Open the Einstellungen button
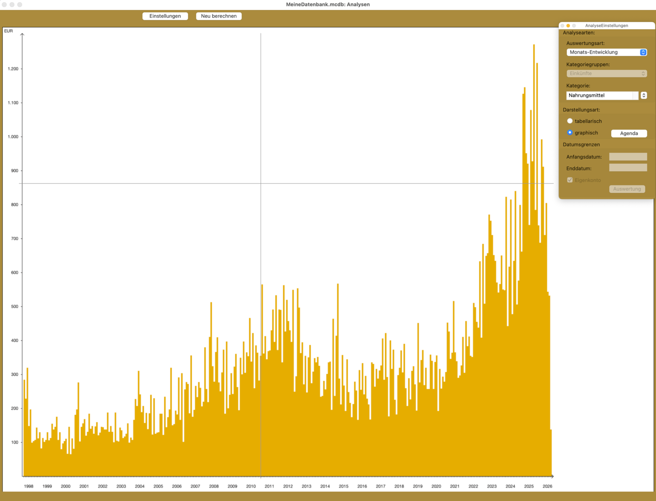The width and height of the screenshot is (656, 501). coord(165,16)
